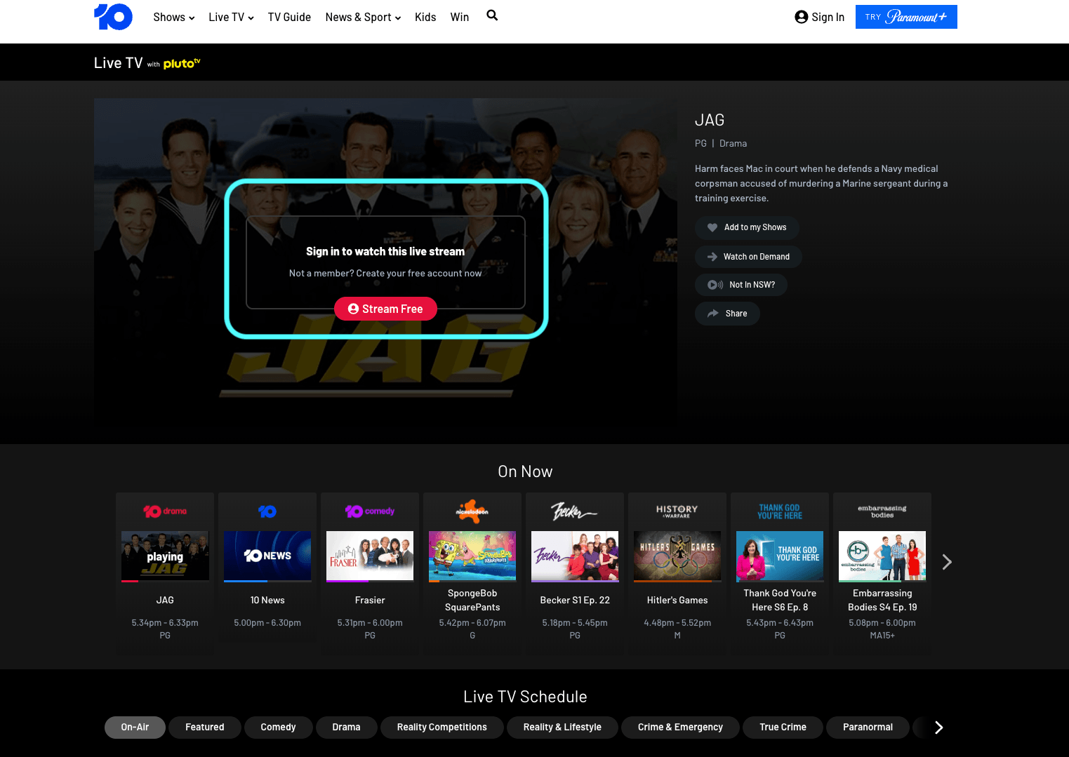Show next channels in On Now carousel

(x=947, y=562)
